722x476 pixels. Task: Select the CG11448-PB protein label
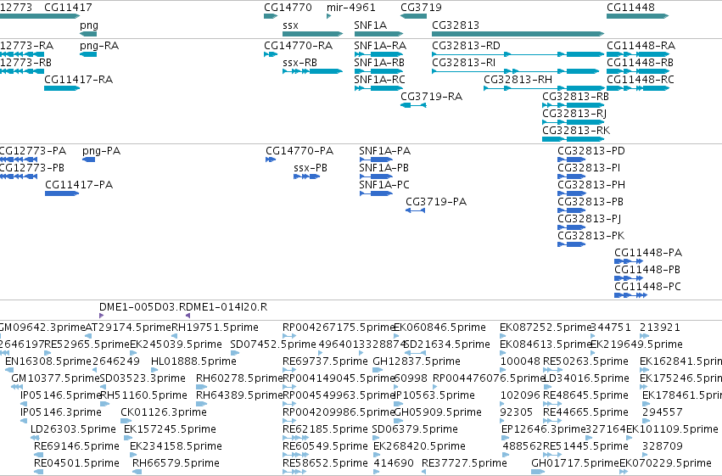pos(647,270)
